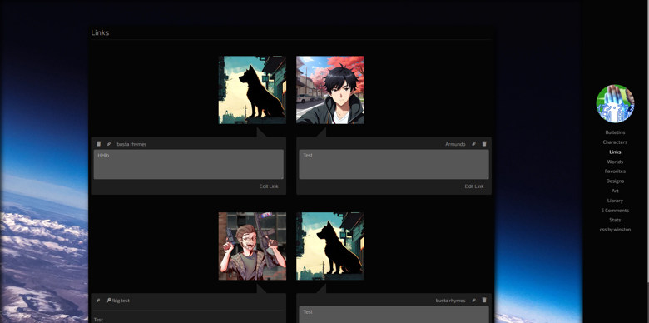Screen dimensions: 649x323
Task: Delete the busta rhymes link with Hello text
Action: (98, 144)
